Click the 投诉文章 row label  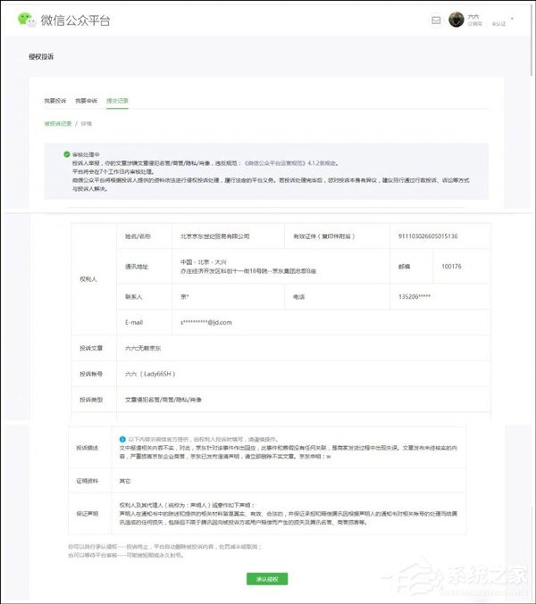pos(91,348)
